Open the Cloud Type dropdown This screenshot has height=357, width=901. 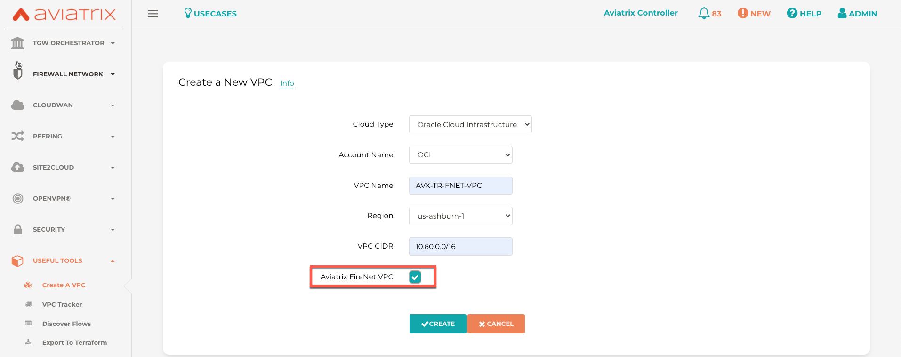470,124
